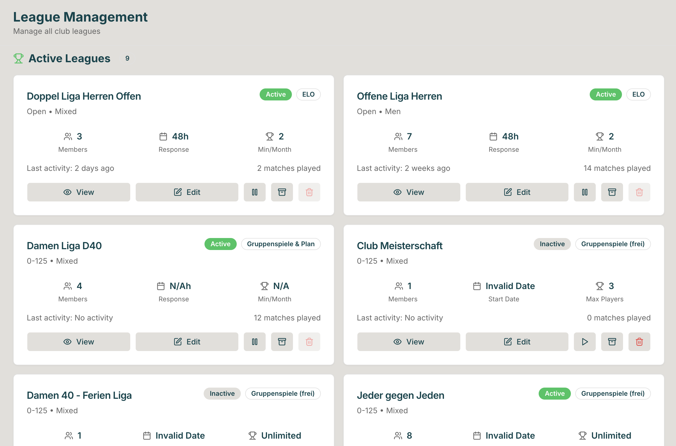View the Doppel Liga Herren Offen league
The height and width of the screenshot is (446, 676).
click(x=79, y=192)
